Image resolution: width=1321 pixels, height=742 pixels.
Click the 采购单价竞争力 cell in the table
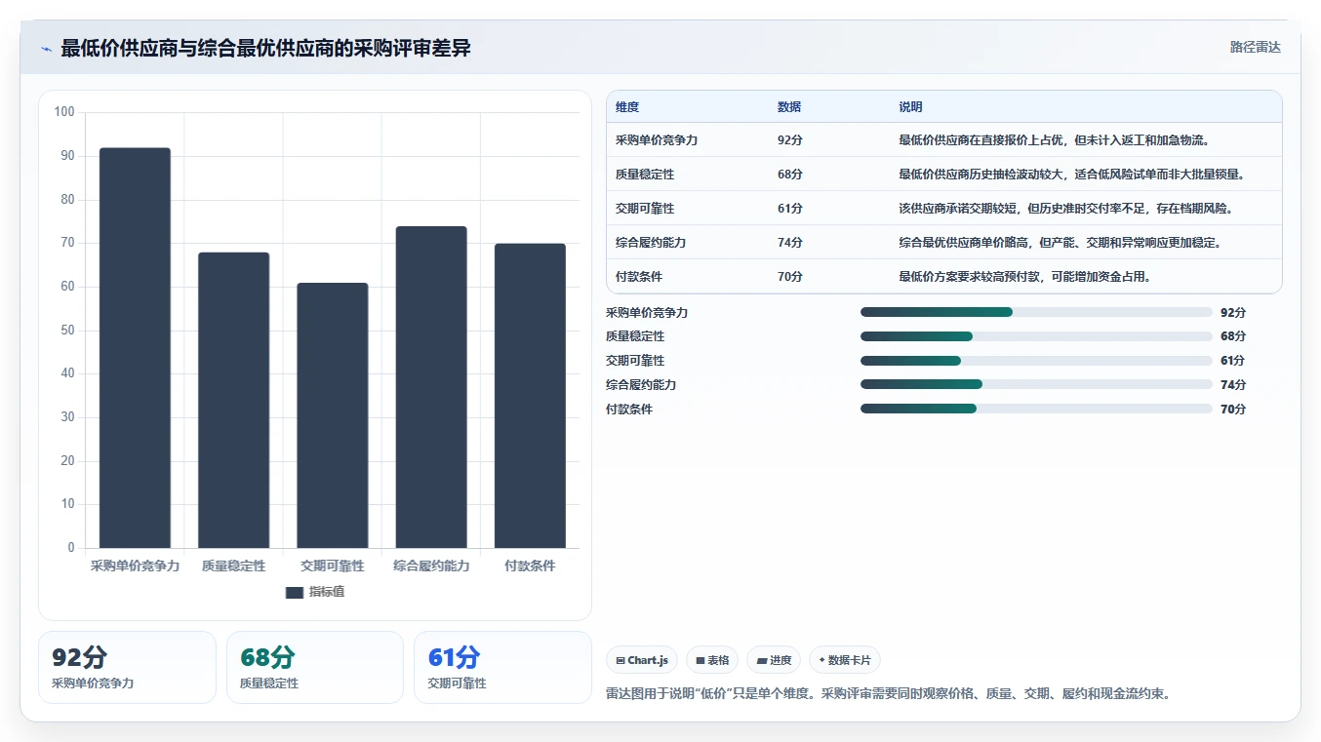tap(657, 140)
